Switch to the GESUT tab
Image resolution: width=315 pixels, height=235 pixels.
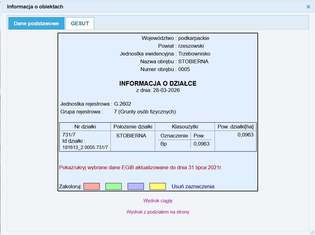(x=79, y=23)
